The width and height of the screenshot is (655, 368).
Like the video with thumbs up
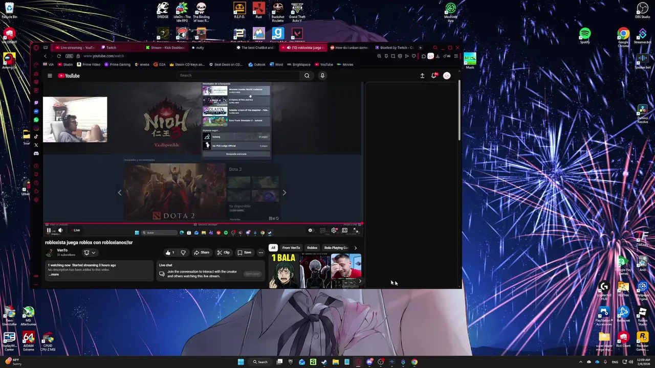coord(169,252)
